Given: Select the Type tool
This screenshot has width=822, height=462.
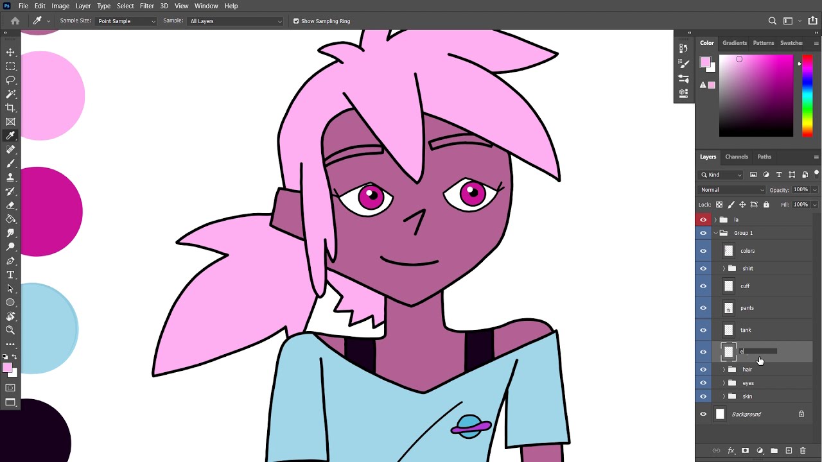Looking at the screenshot, I should (x=10, y=275).
